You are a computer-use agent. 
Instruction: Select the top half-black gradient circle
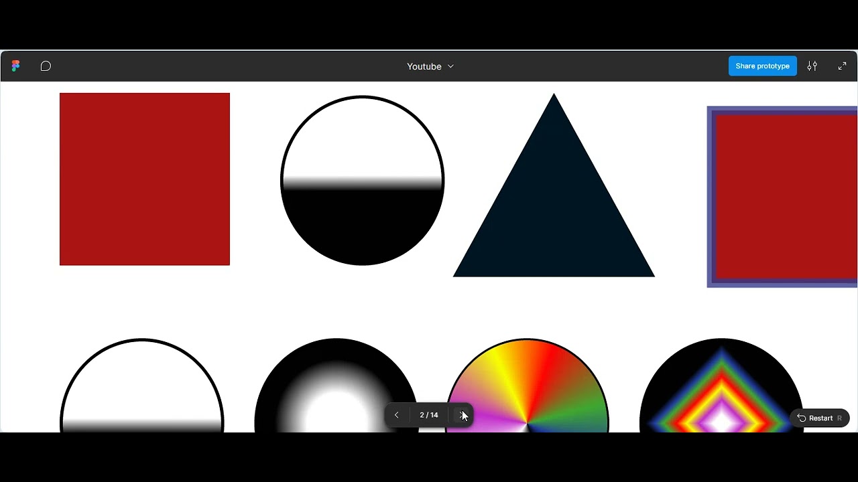pyautogui.click(x=362, y=181)
